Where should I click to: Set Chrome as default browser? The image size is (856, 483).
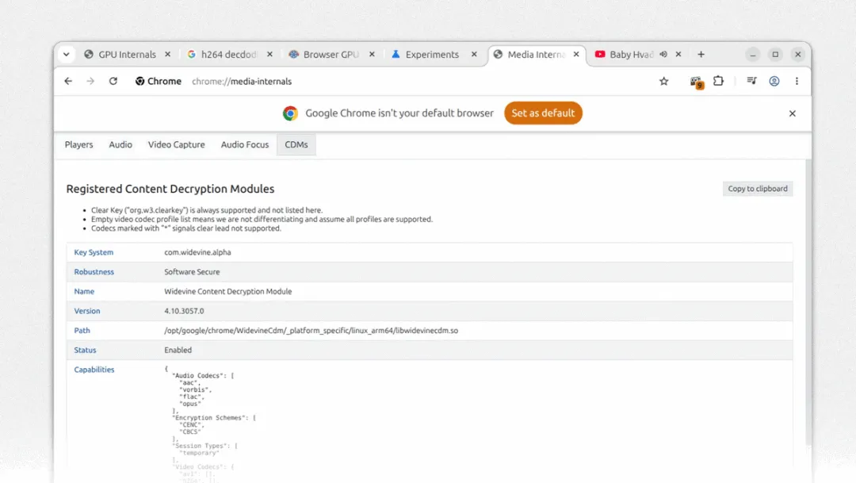[x=543, y=113]
